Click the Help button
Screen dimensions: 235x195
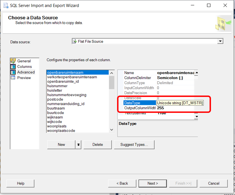tap(20, 183)
